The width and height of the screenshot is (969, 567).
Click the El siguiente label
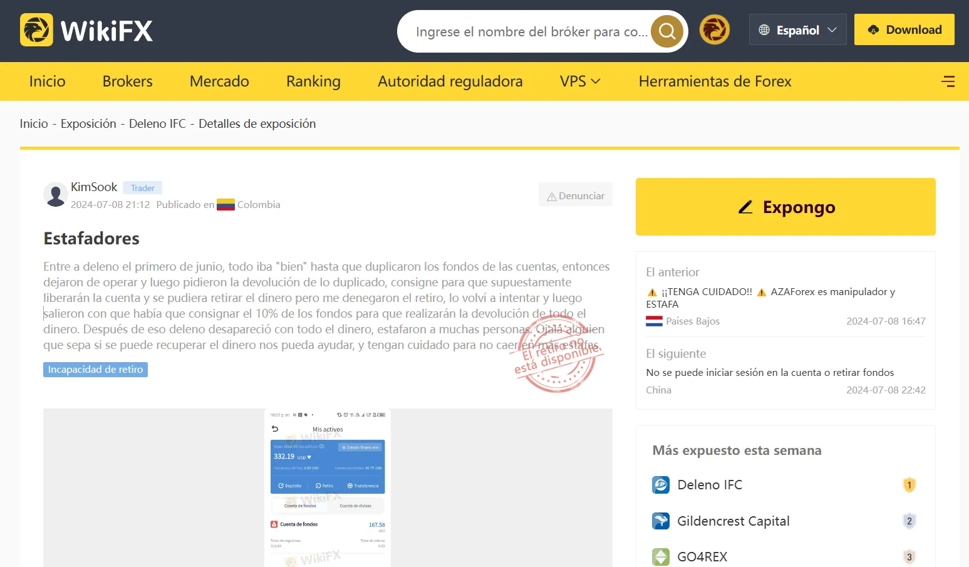click(676, 354)
